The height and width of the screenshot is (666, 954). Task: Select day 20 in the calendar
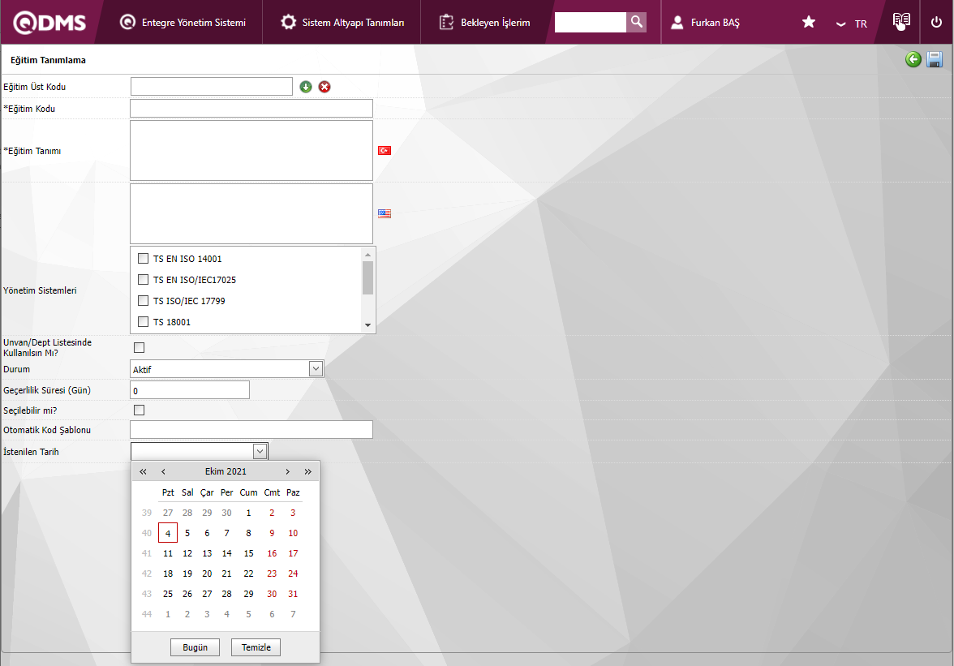[x=207, y=574]
